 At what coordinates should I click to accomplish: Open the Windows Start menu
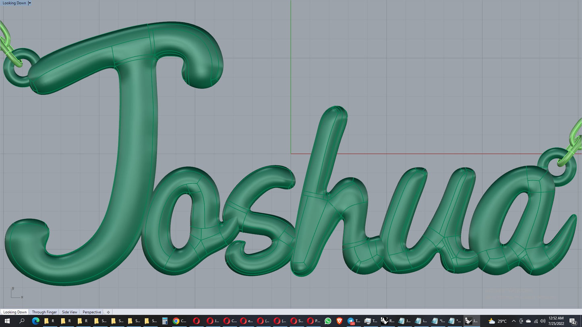pos(6,321)
